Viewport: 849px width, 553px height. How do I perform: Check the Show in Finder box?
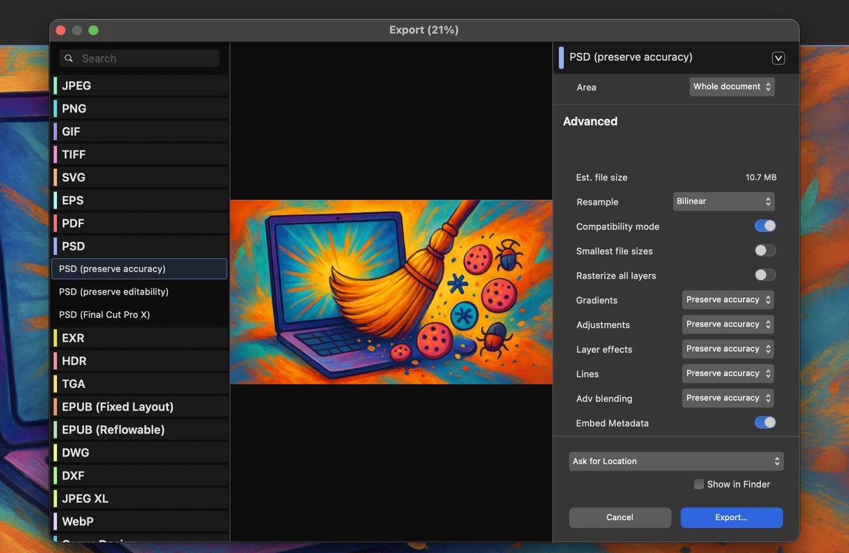click(x=699, y=484)
